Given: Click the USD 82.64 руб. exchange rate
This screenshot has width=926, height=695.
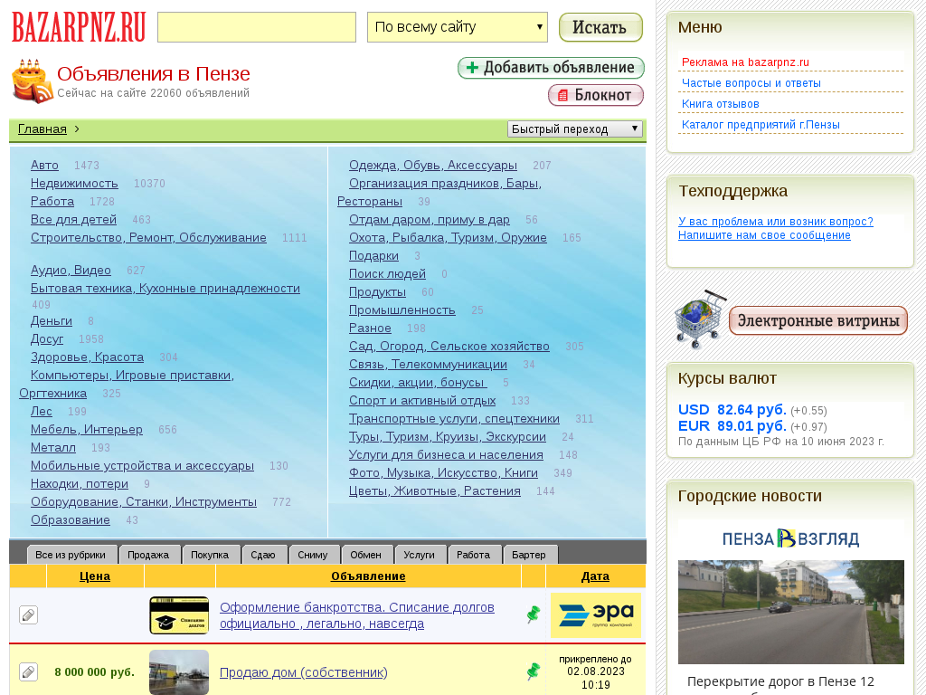Looking at the screenshot, I should pos(732,410).
